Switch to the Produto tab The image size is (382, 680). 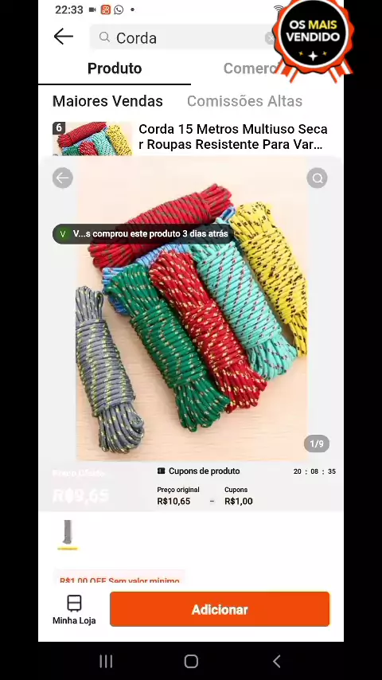click(115, 68)
